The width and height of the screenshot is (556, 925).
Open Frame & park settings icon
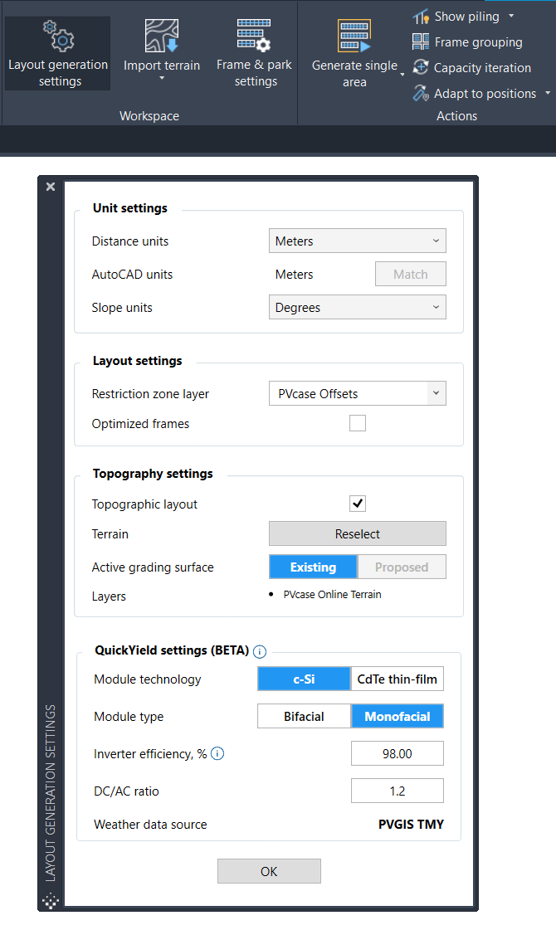[255, 37]
